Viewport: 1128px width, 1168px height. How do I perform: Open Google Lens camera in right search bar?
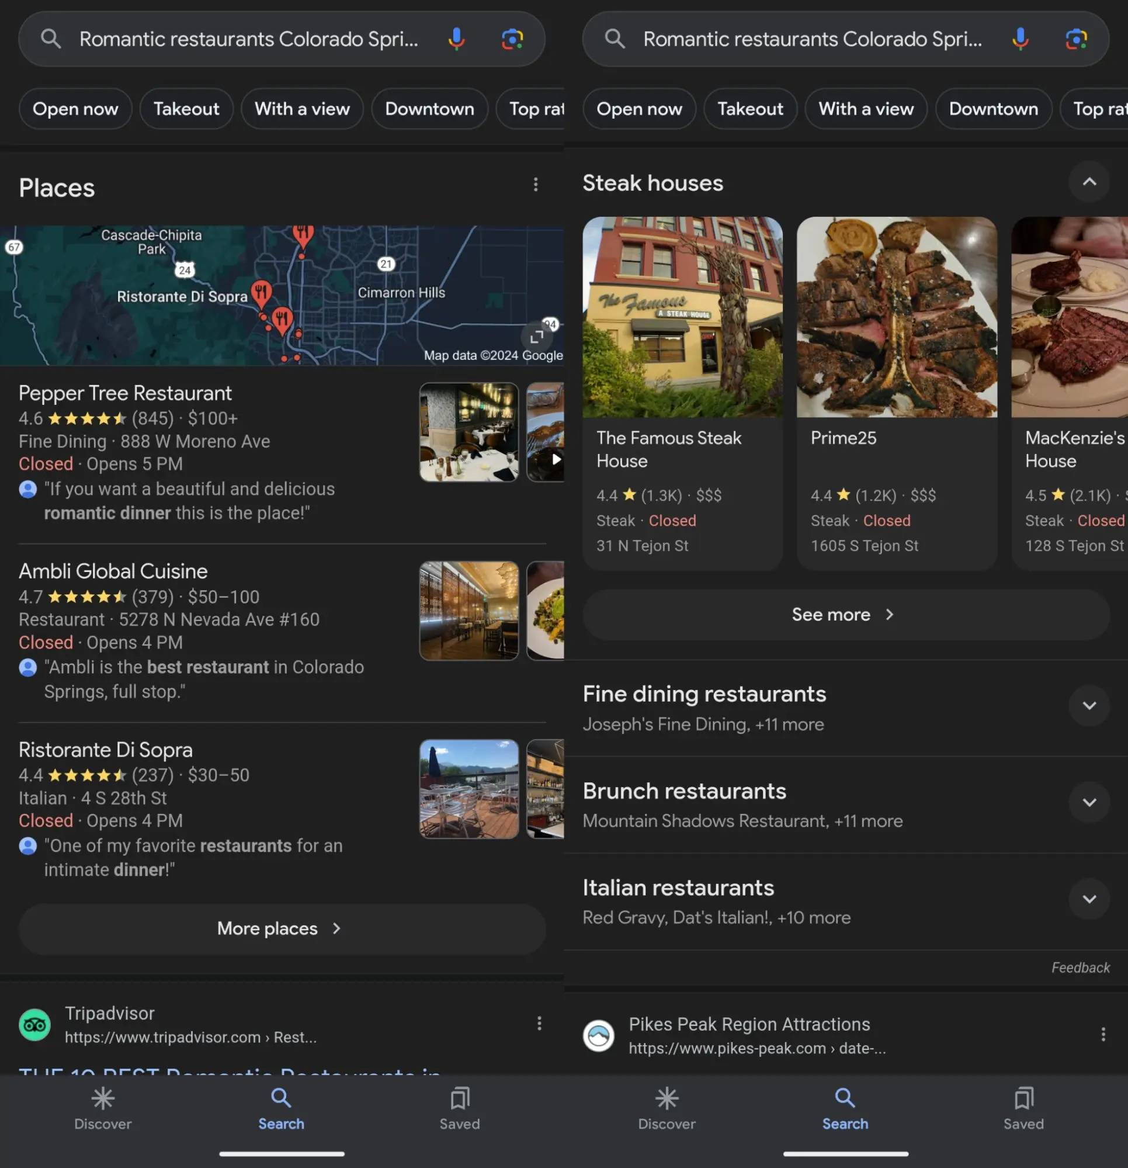[1075, 39]
